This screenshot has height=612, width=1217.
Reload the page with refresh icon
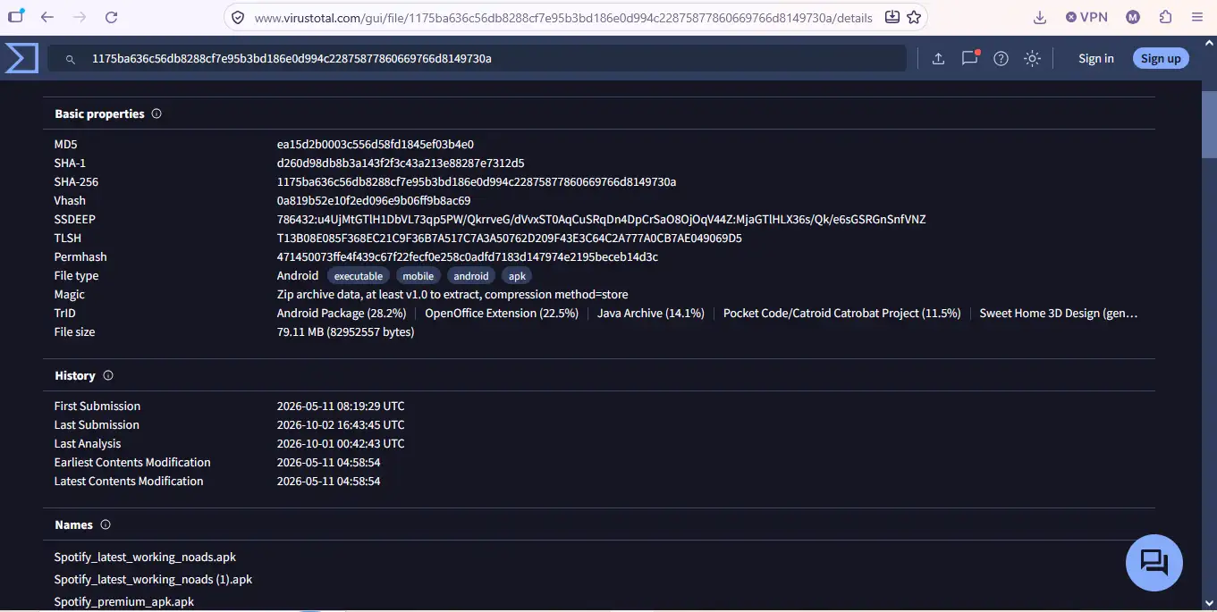(x=111, y=17)
